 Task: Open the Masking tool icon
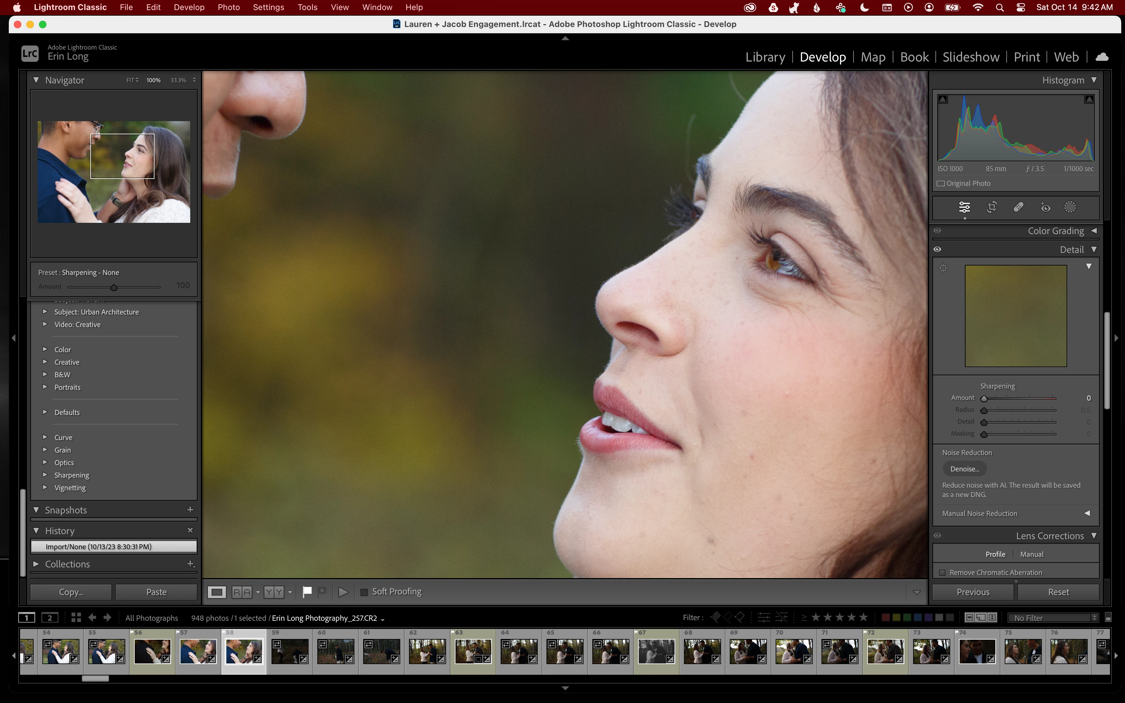[1070, 207]
